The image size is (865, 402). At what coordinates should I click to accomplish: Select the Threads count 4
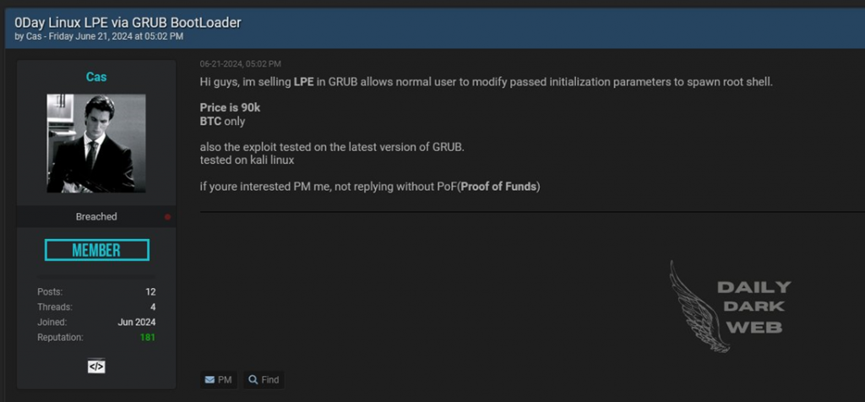(152, 307)
